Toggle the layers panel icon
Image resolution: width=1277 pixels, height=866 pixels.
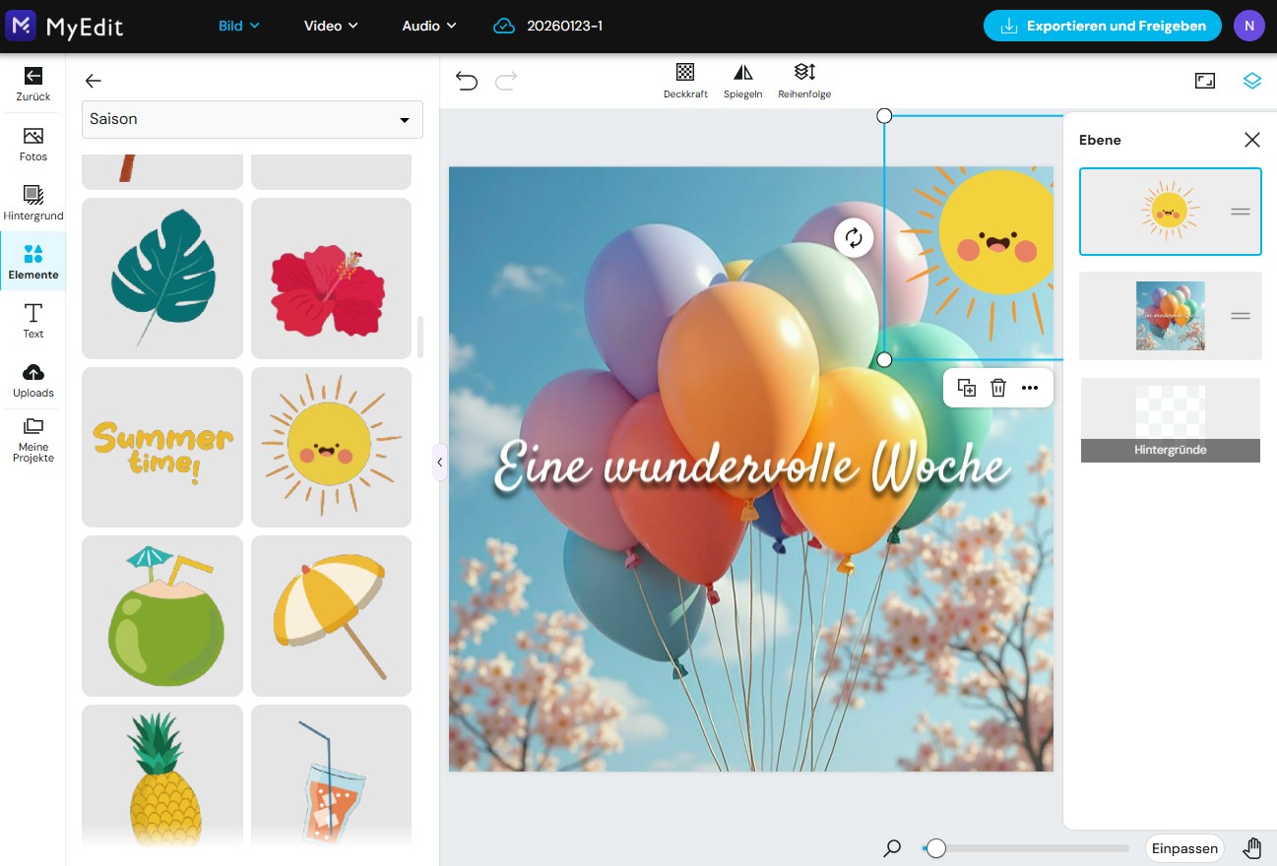(x=1251, y=81)
